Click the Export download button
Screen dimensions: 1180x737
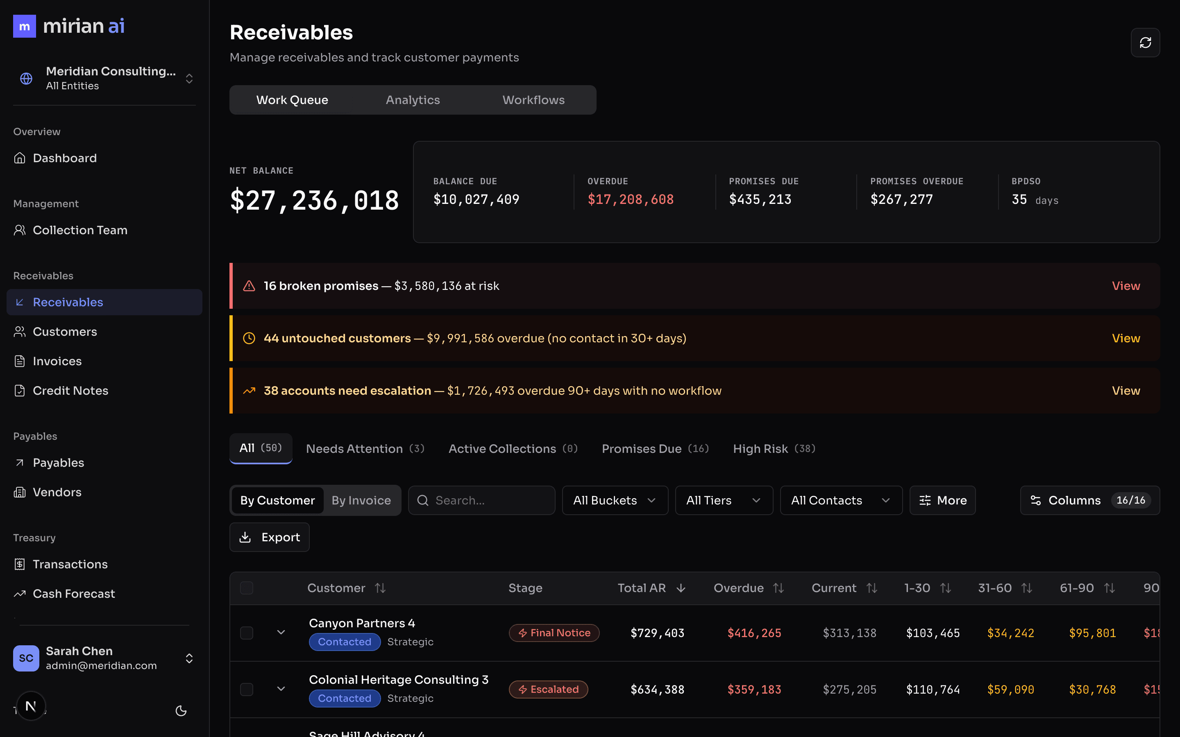coord(269,537)
